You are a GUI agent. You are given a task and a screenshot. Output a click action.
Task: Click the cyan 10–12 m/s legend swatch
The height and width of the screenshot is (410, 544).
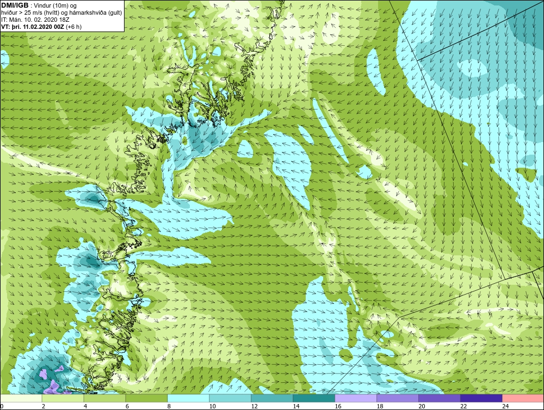pyautogui.click(x=230, y=398)
